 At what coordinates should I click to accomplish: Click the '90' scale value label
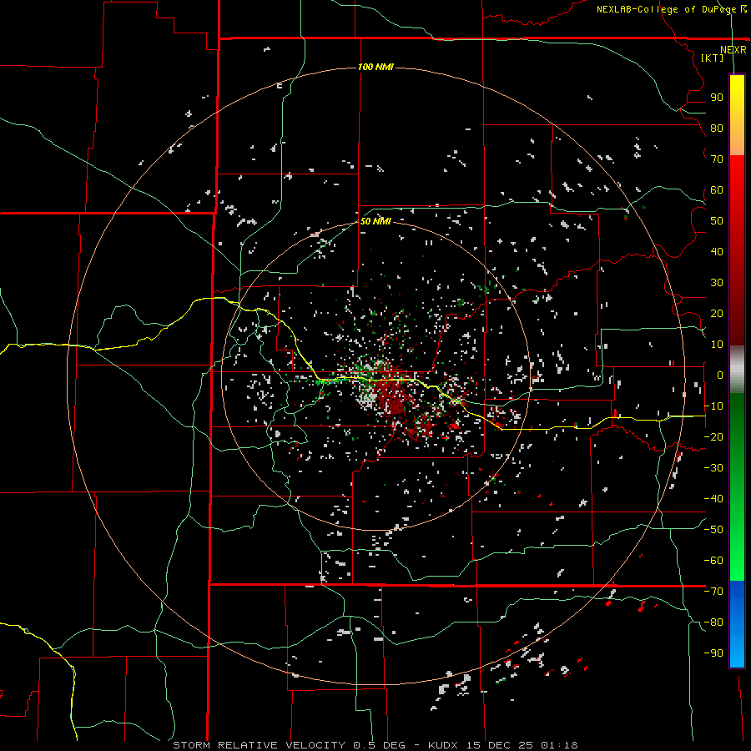tap(717, 98)
